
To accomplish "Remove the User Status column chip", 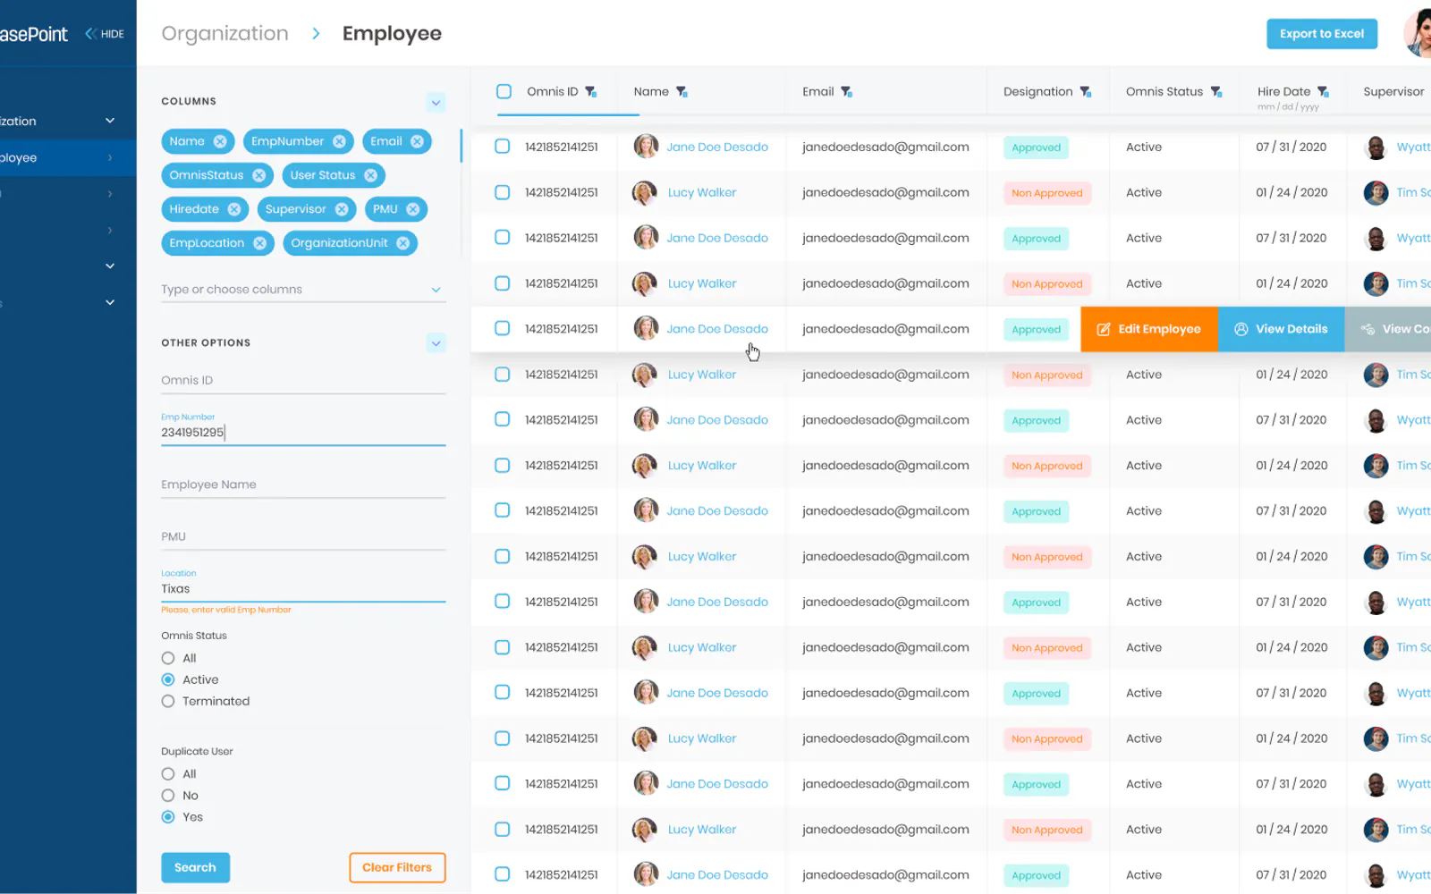I will click(x=370, y=175).
